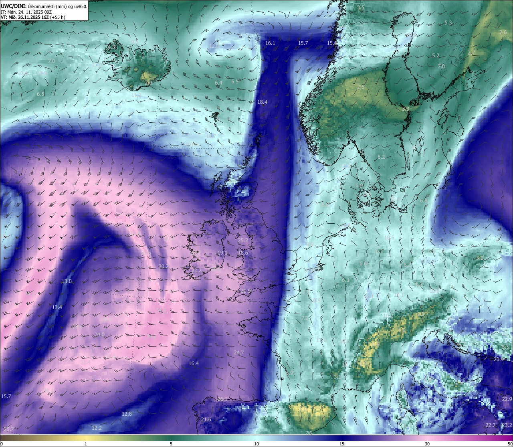Click the 2.5 value over Norway
Screen dimensions: 513x447
361,87
